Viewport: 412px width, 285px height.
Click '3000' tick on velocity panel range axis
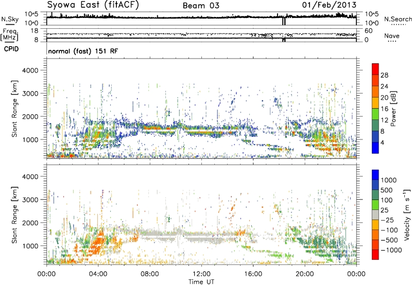30,200
